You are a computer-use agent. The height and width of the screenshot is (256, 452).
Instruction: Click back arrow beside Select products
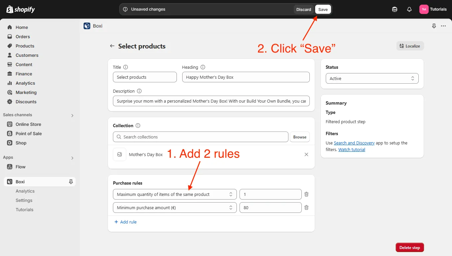[112, 46]
